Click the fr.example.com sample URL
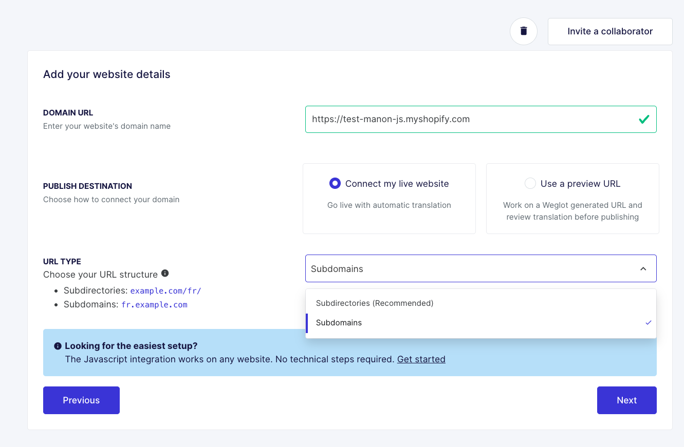Screen dimensions: 684x447 154,305
